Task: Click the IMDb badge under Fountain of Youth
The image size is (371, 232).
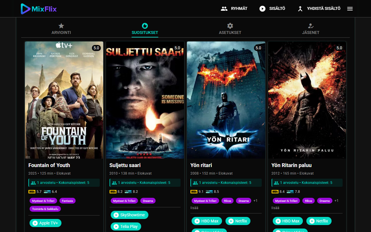Action: tap(32, 192)
